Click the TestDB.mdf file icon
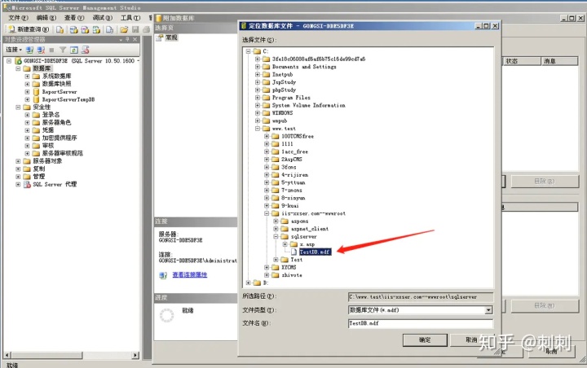 (x=293, y=252)
